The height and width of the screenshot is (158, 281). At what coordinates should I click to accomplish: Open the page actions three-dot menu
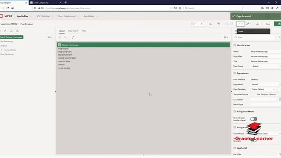coord(171,8)
